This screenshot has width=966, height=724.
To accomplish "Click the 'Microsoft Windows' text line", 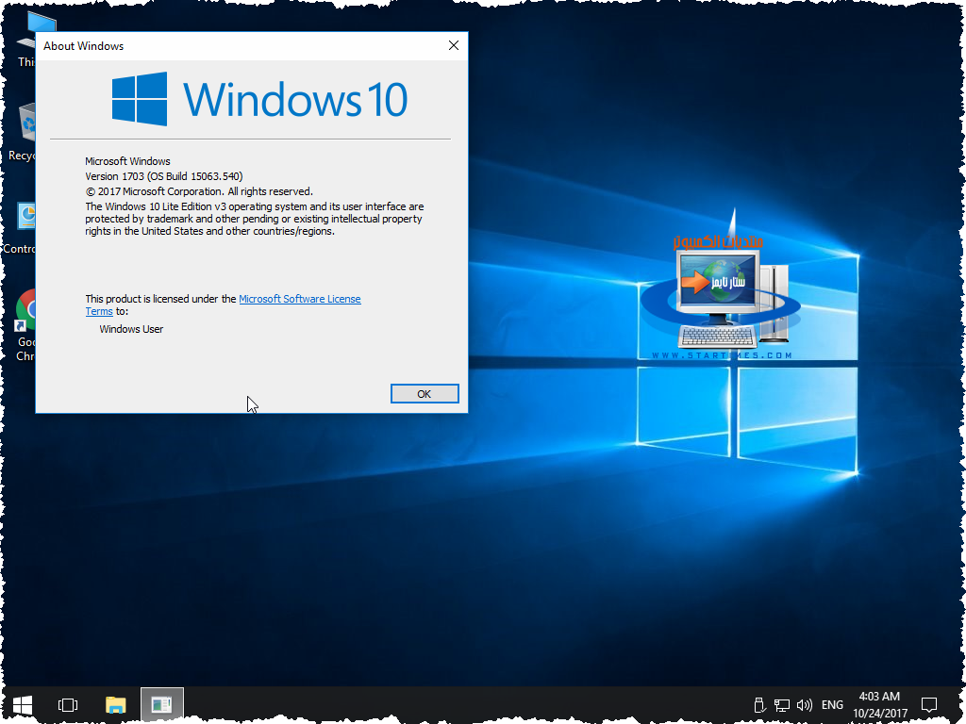I will click(x=127, y=161).
